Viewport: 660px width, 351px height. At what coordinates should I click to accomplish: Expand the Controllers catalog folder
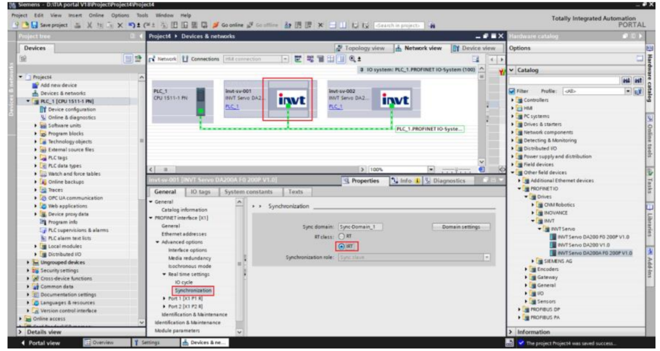pos(513,100)
